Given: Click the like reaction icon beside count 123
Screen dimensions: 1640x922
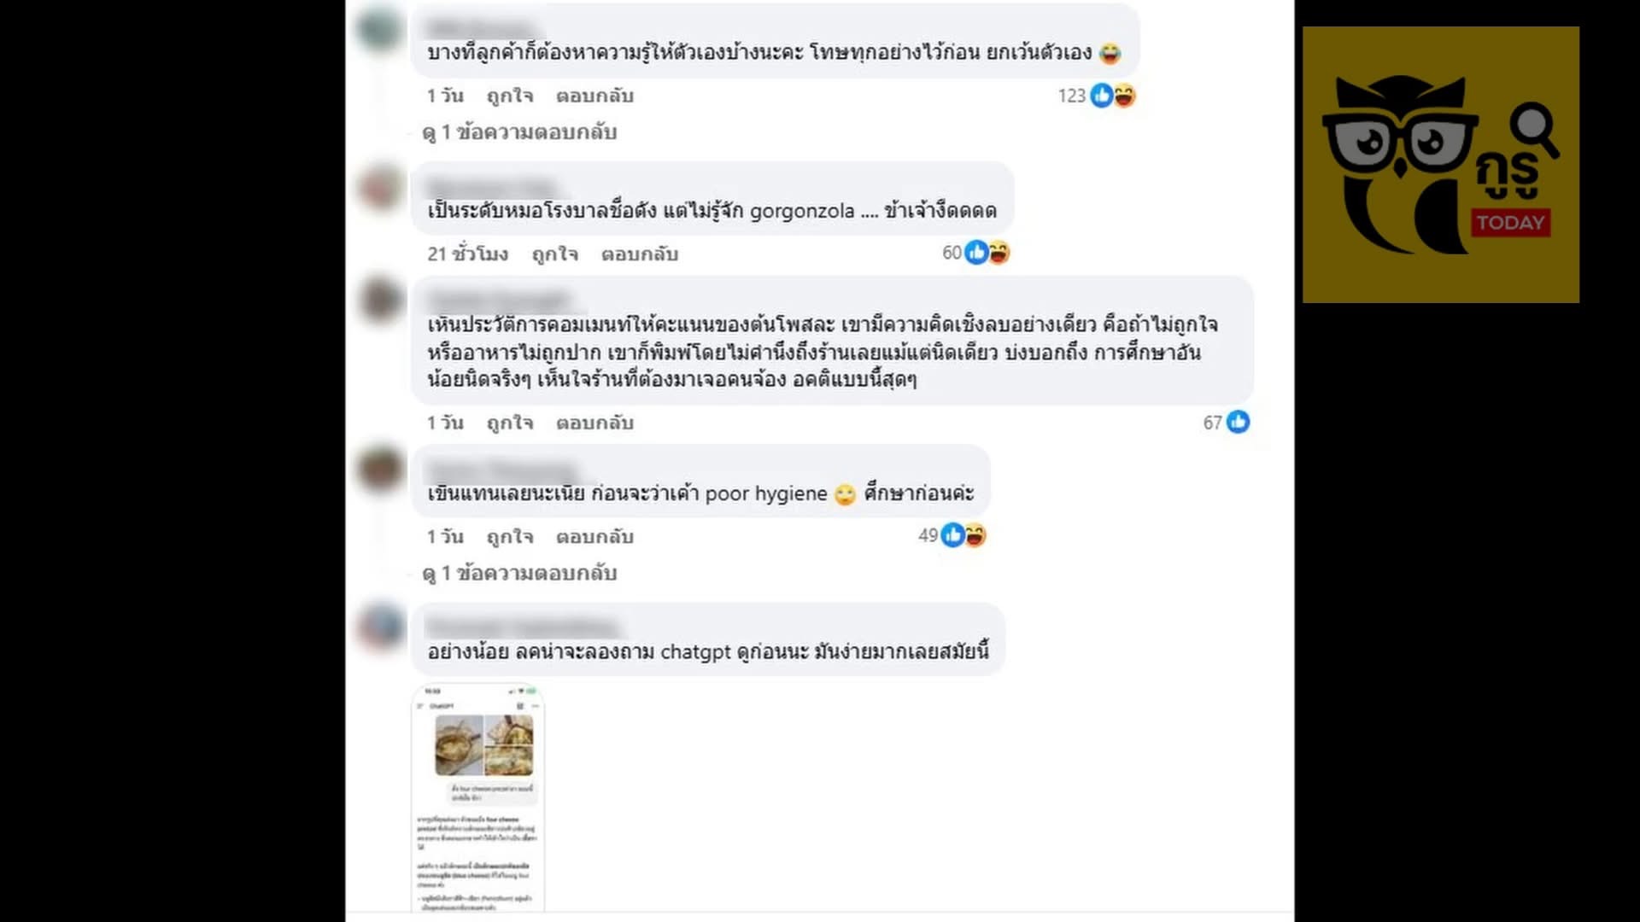Looking at the screenshot, I should coord(1101,96).
